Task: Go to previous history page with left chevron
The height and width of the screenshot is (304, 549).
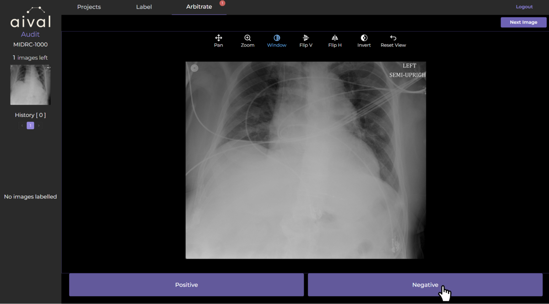Action: pos(22,125)
